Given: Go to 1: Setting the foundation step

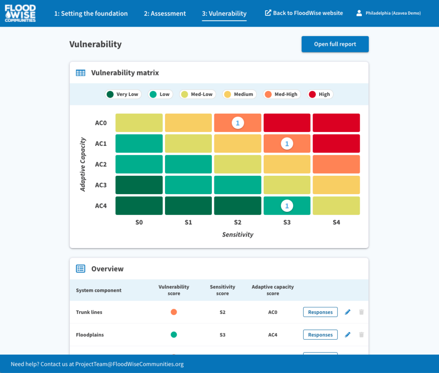Looking at the screenshot, I should [x=91, y=13].
